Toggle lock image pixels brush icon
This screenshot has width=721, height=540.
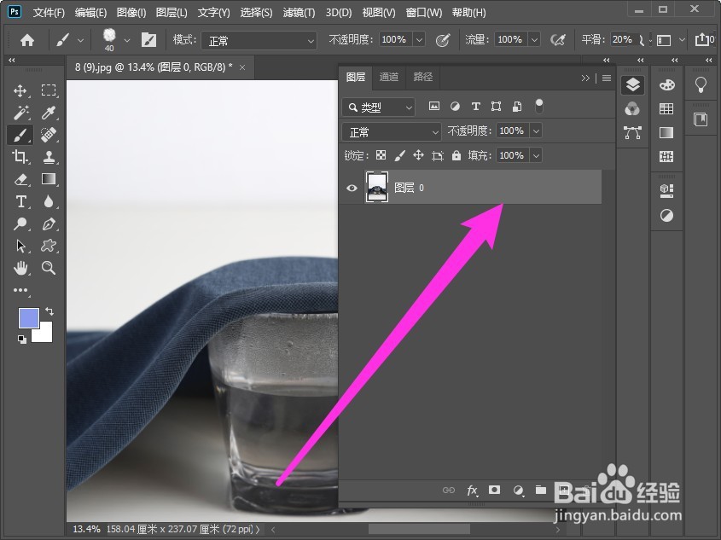coord(399,156)
